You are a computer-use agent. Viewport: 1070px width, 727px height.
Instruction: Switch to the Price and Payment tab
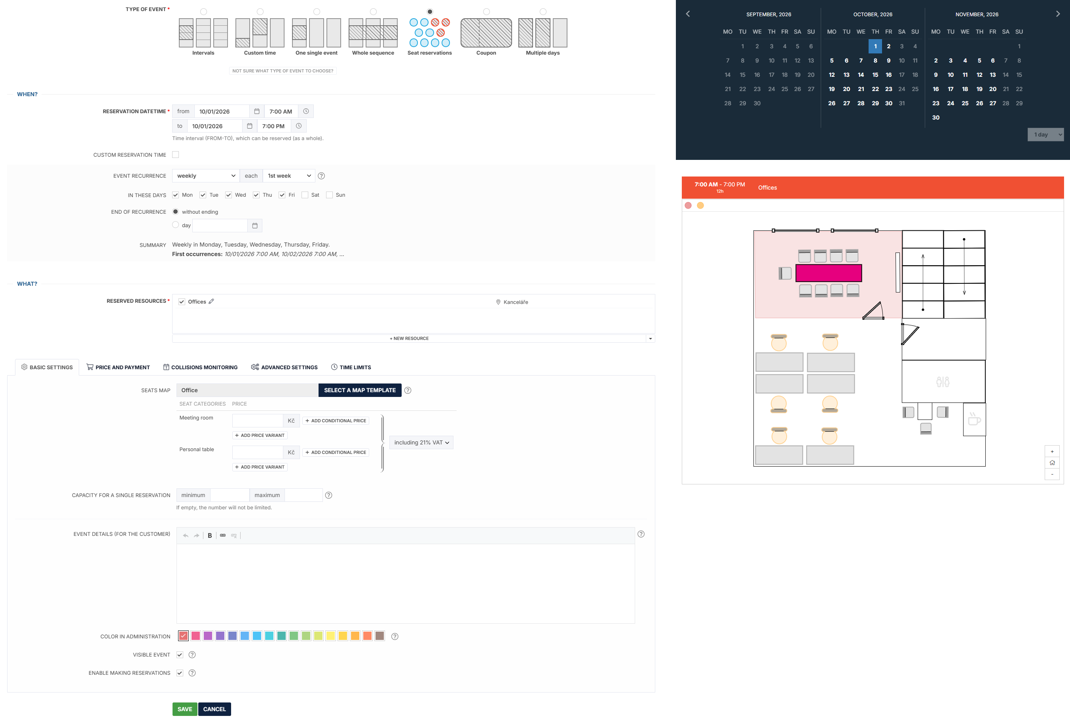tap(118, 367)
